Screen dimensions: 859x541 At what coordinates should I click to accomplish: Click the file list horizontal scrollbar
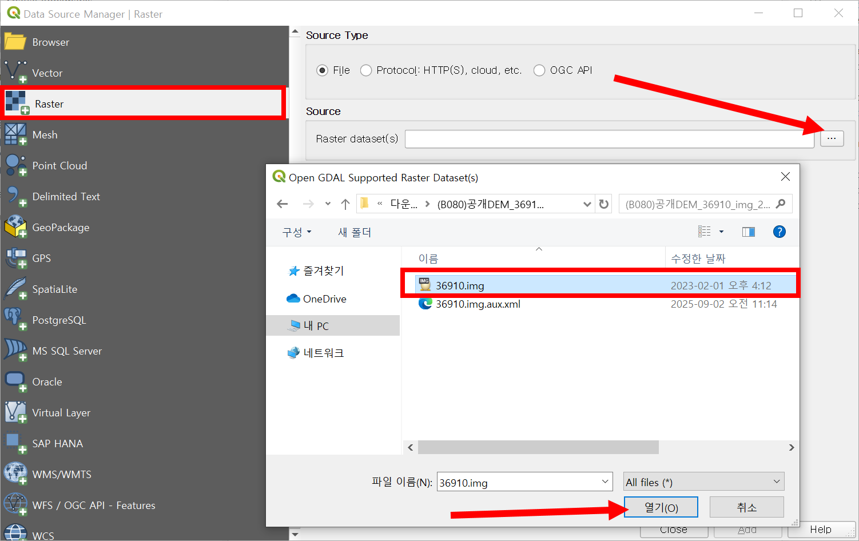pyautogui.click(x=538, y=447)
